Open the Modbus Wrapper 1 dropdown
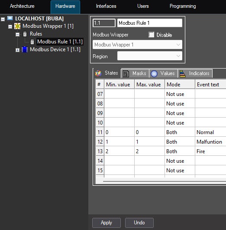The image size is (226, 230). point(137,45)
